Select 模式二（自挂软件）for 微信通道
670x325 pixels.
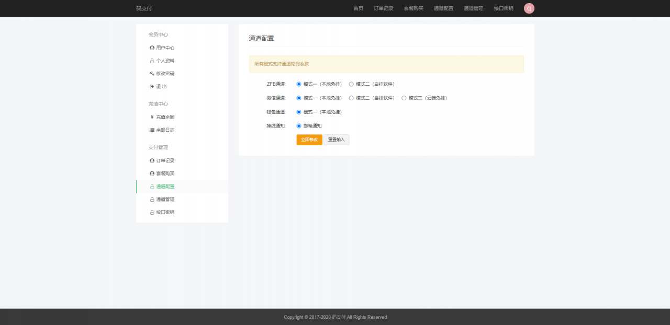(351, 98)
